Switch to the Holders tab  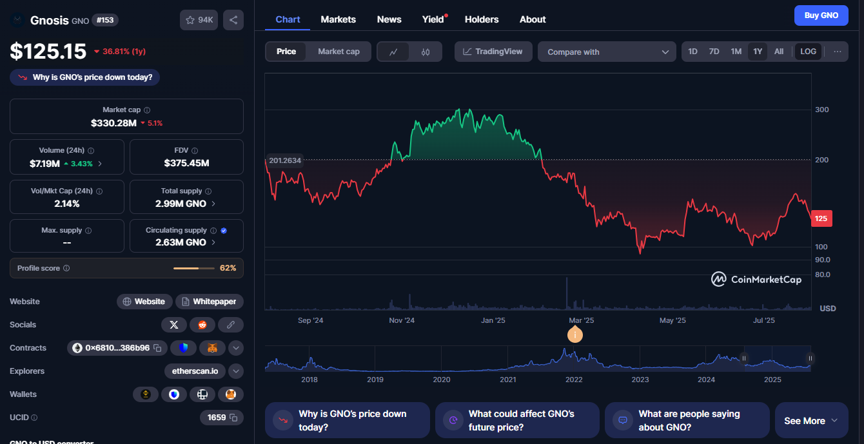coord(482,19)
